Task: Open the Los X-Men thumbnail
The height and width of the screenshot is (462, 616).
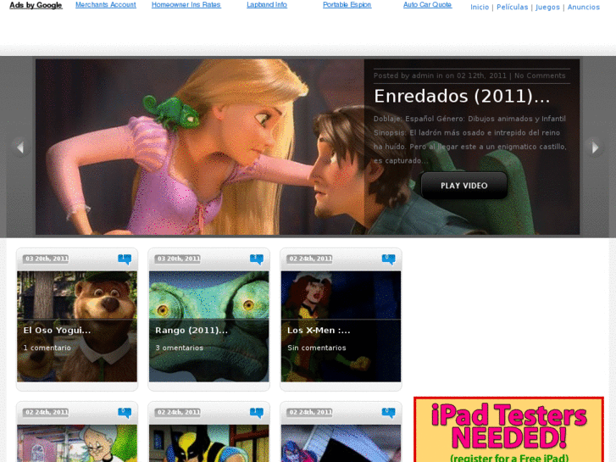Action: point(341,326)
